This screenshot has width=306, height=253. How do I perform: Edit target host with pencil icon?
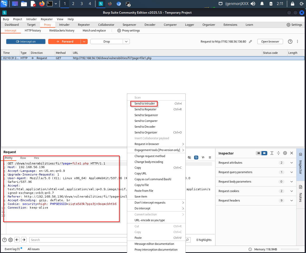tap(250, 42)
